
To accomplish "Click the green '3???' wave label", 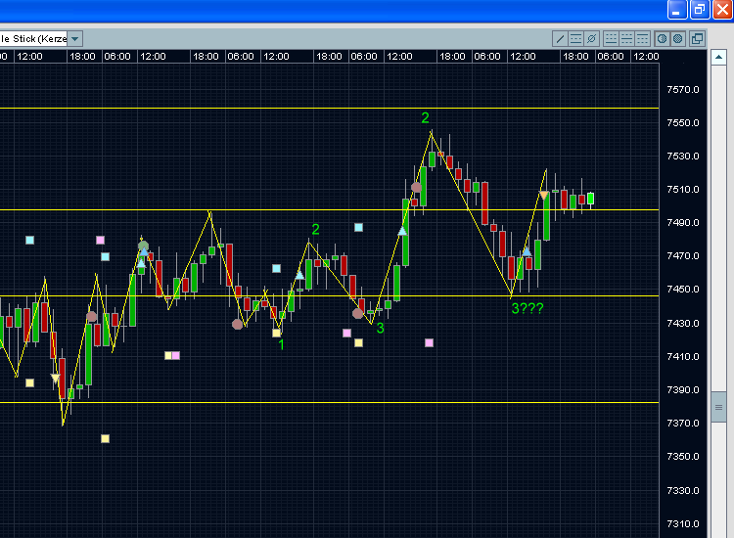I will click(x=527, y=308).
